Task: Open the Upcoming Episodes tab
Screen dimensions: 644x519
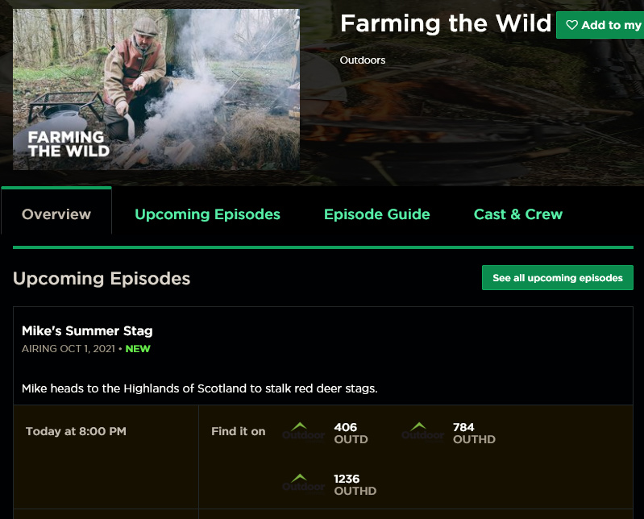Action: coord(207,214)
